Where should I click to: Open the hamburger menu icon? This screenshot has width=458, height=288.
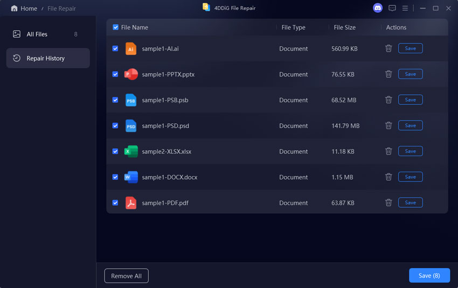(x=405, y=8)
